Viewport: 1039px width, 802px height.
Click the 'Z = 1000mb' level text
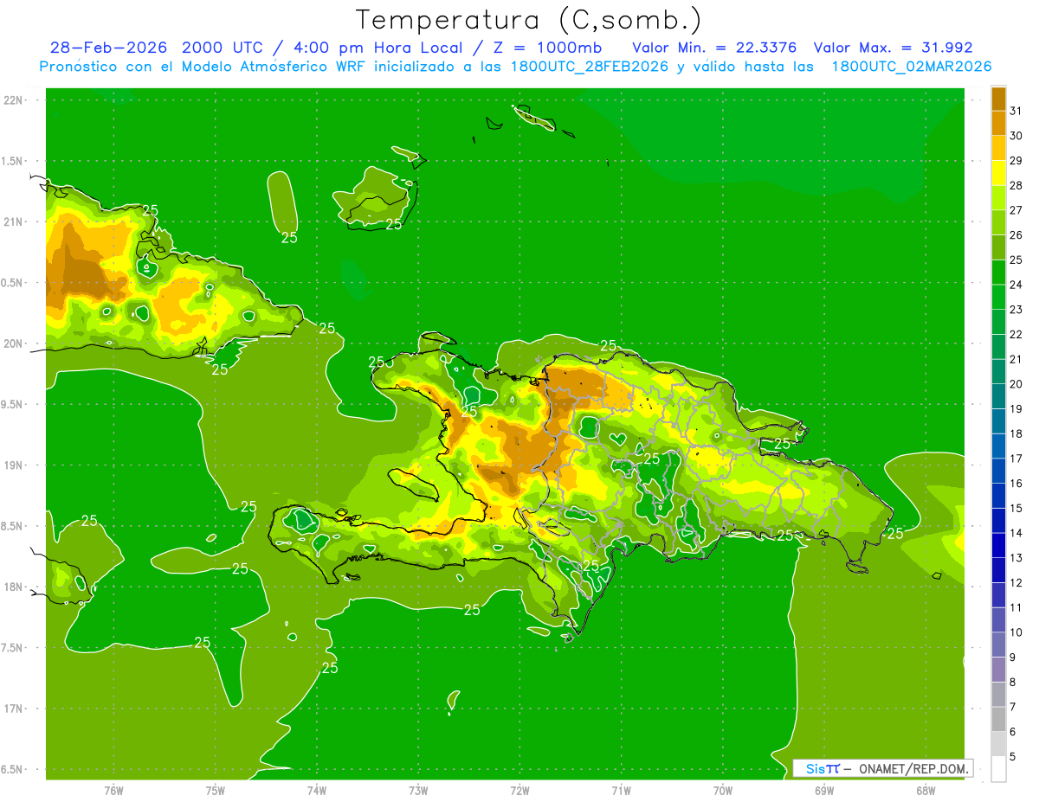[x=548, y=48]
